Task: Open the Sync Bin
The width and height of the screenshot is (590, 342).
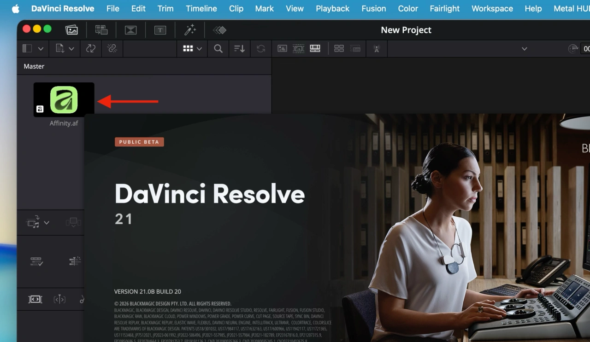Action: (x=101, y=30)
